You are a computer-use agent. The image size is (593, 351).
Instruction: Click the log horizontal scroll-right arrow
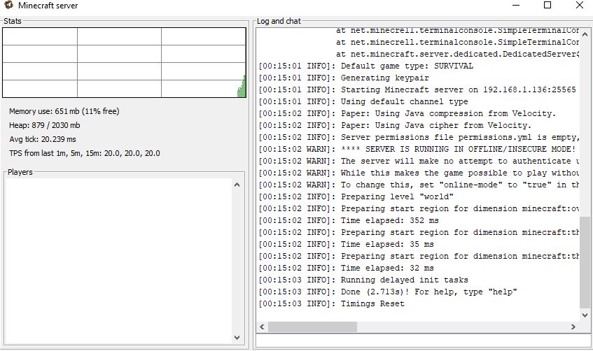click(573, 327)
